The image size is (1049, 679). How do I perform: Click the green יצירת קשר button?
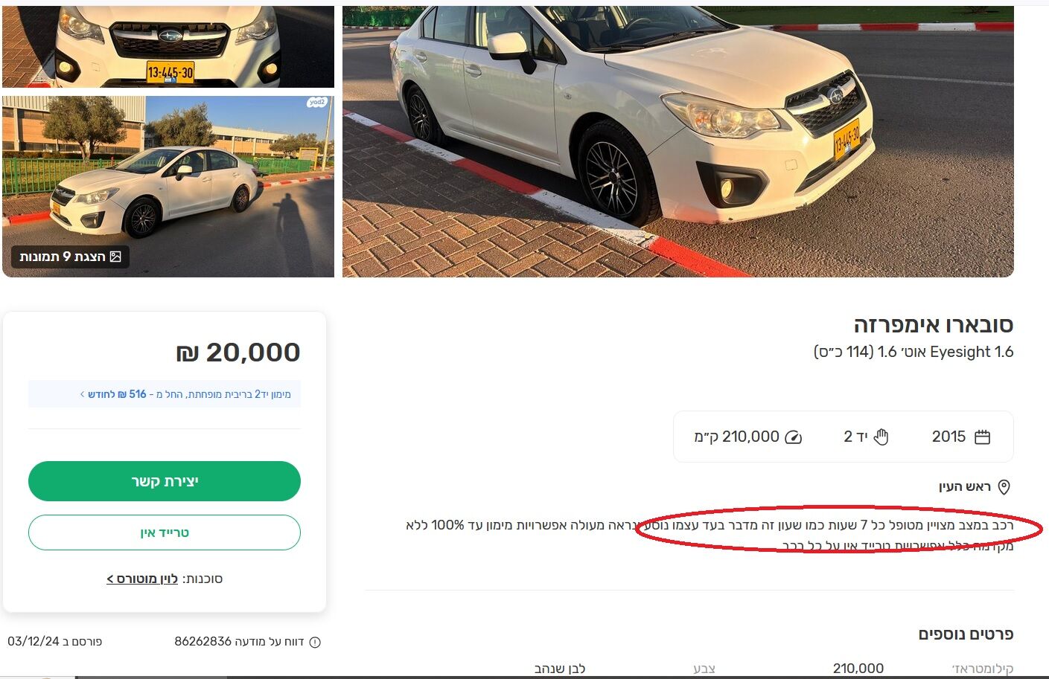tap(165, 481)
